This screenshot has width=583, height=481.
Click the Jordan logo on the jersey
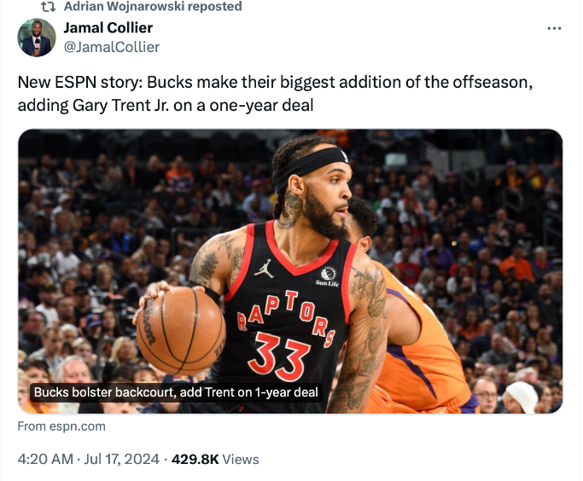coord(265,268)
